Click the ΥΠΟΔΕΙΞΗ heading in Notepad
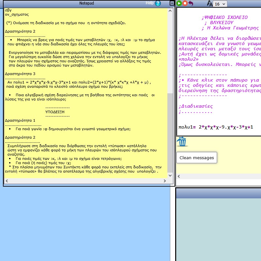 [x=55, y=112]
